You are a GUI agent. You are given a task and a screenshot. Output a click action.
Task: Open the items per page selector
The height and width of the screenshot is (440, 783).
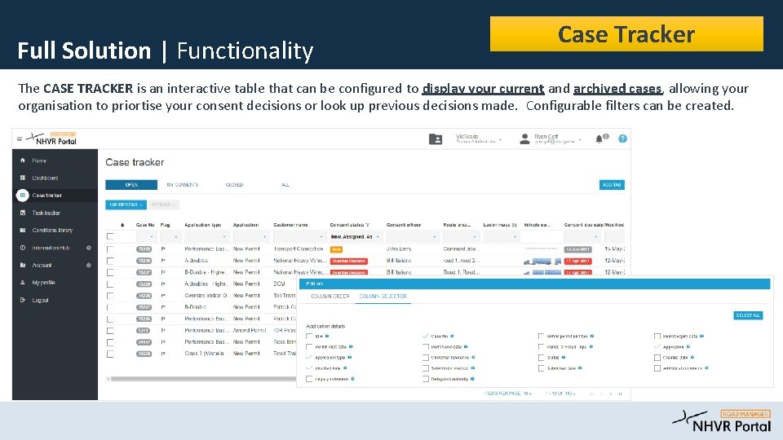508,394
